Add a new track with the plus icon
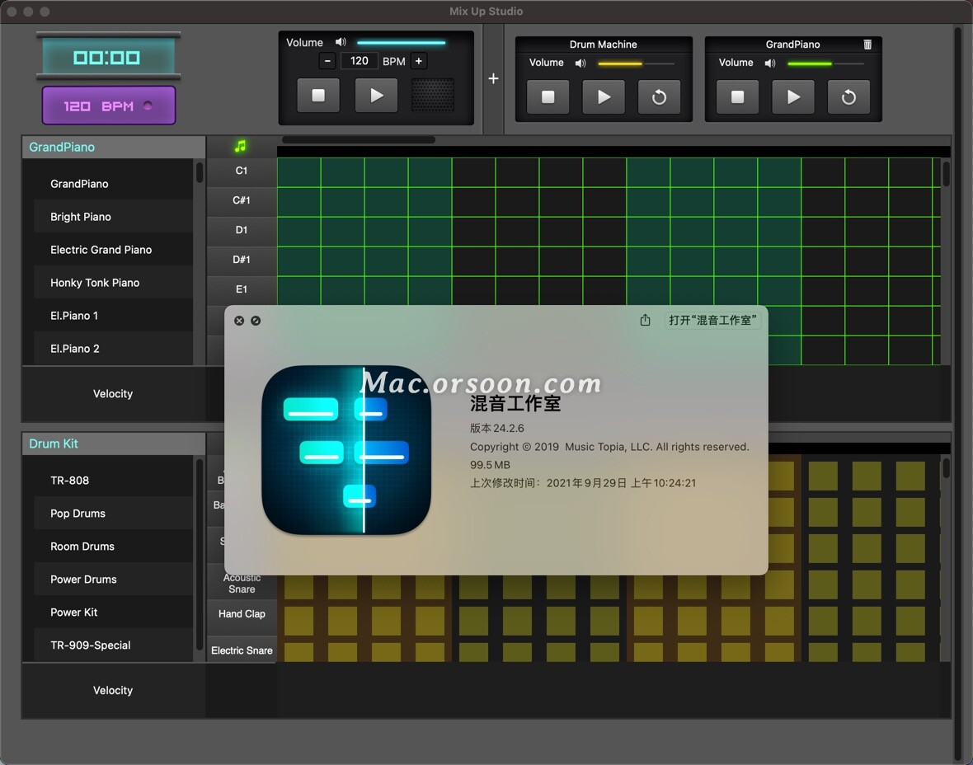 [493, 79]
